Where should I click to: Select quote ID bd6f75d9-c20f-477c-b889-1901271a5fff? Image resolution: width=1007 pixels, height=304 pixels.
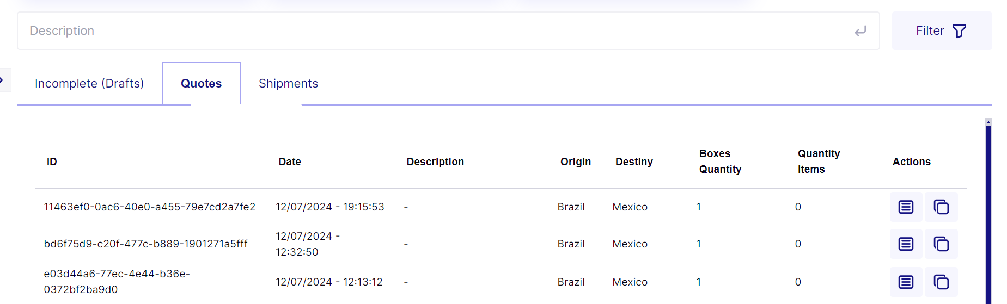pyautogui.click(x=145, y=244)
